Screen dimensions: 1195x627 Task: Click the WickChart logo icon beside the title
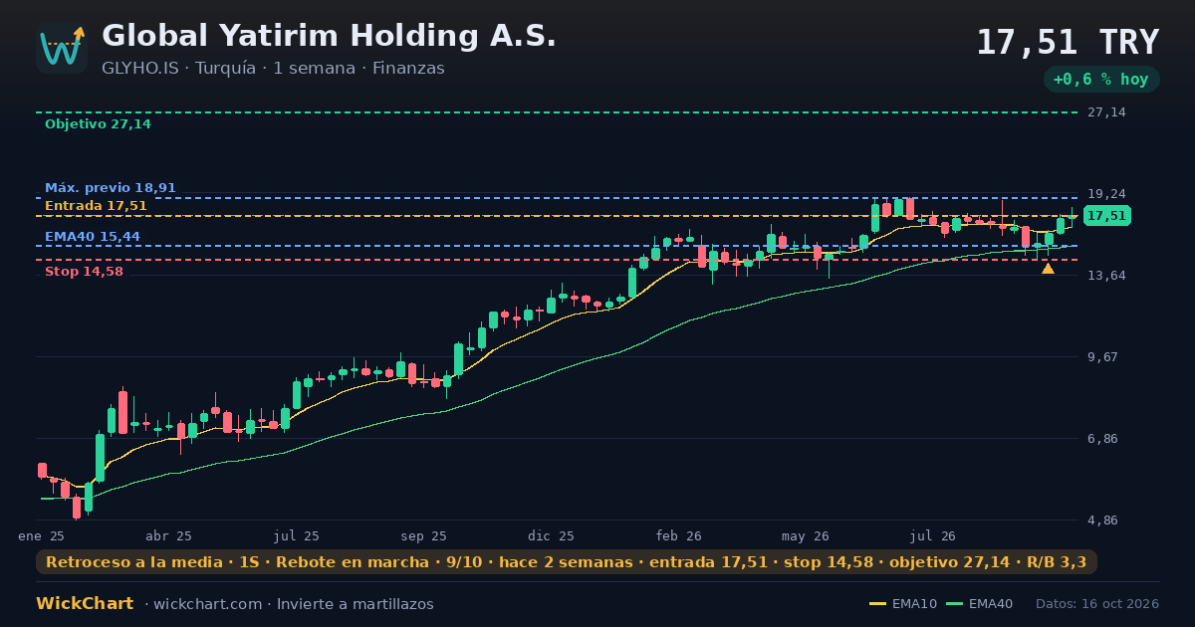pyautogui.click(x=62, y=48)
